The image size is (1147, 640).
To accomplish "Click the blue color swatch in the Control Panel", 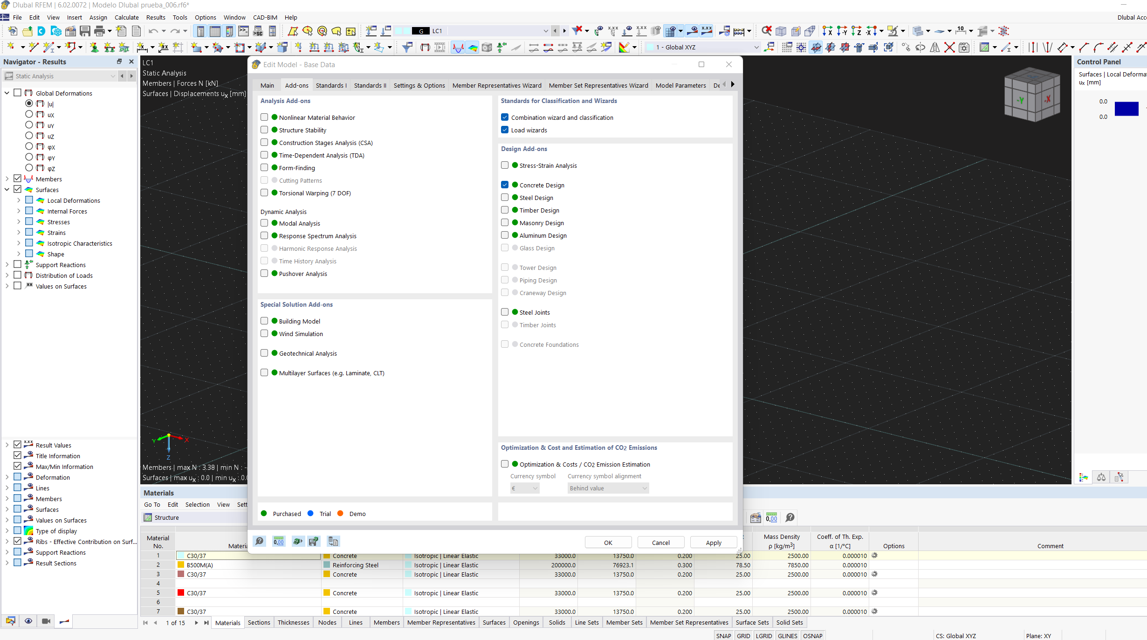I will 1127,109.
